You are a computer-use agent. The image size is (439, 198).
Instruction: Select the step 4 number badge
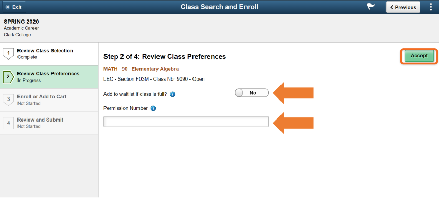[x=8, y=123]
